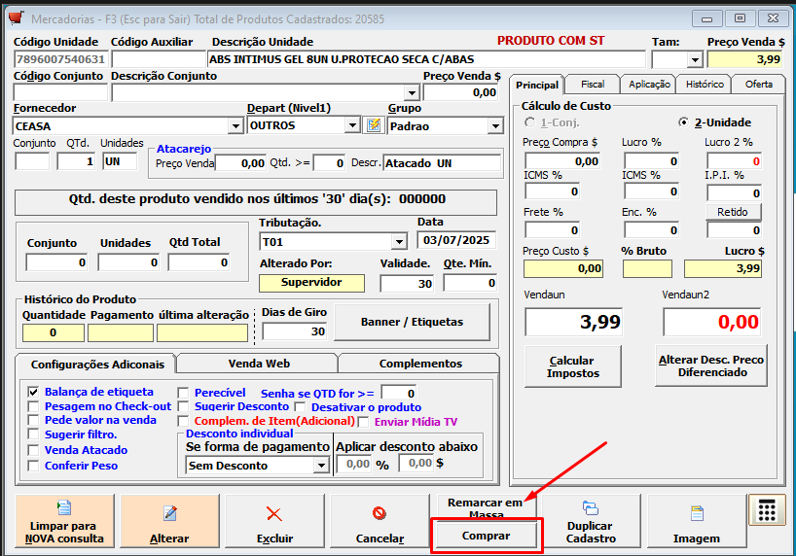The image size is (796, 556).
Task: Expand the Fornecedor dropdown
Action: (235, 125)
